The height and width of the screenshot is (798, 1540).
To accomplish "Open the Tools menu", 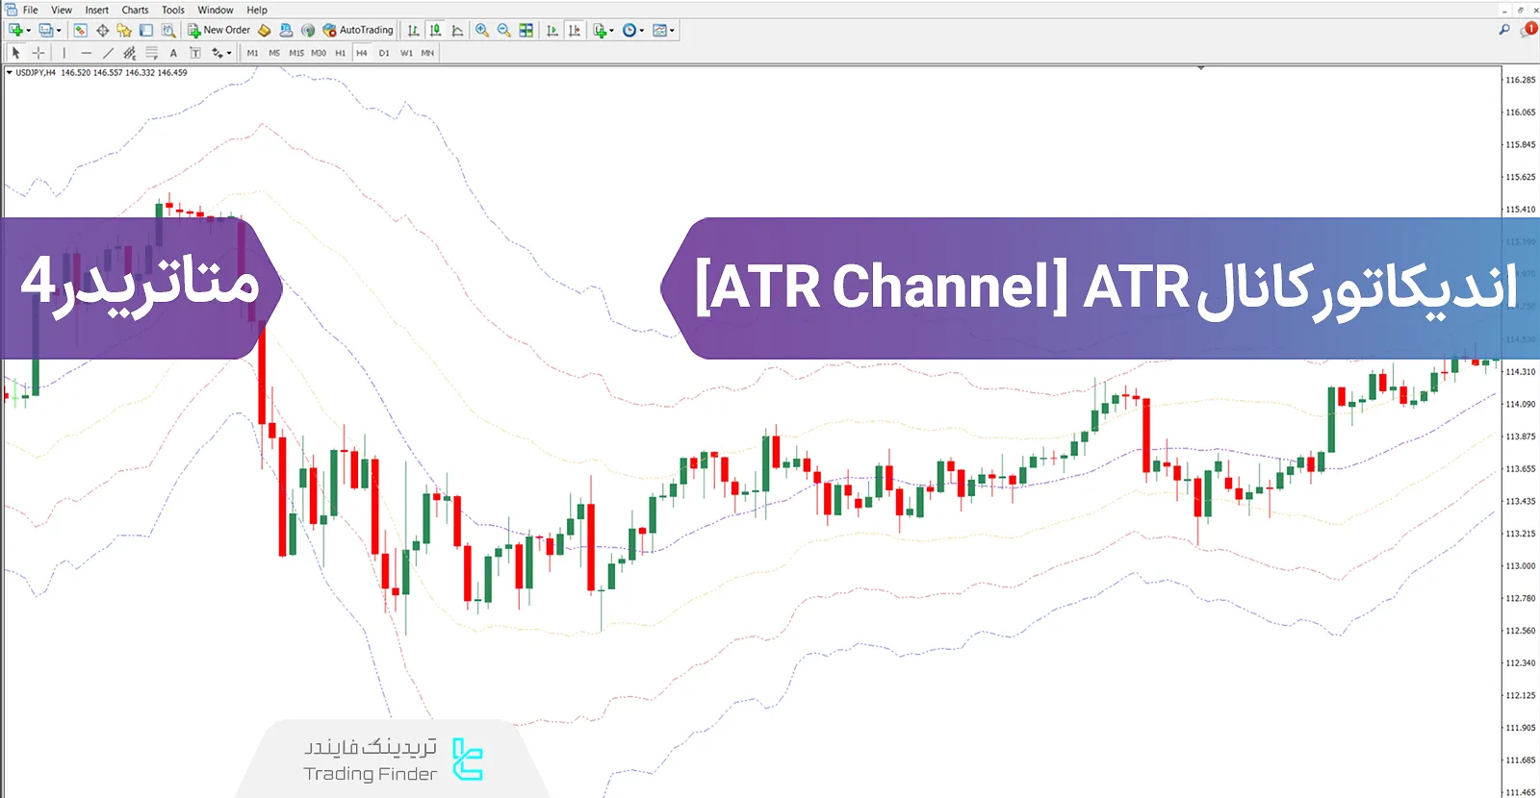I will [173, 10].
